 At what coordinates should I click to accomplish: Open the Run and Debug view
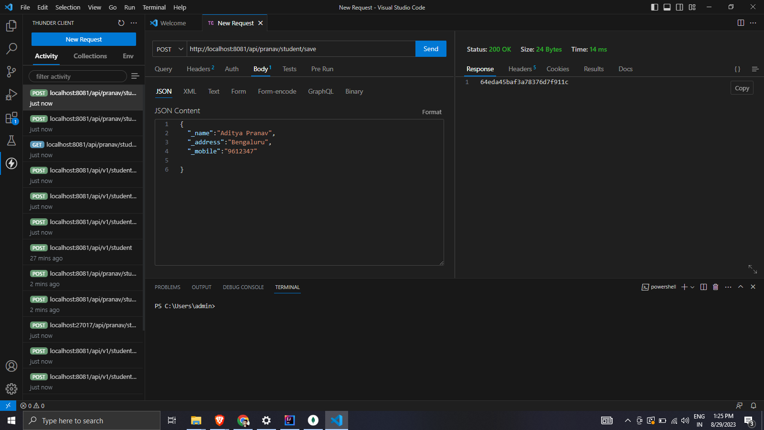tap(11, 95)
